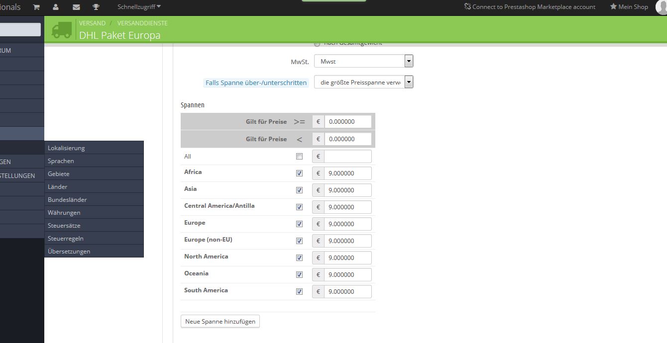This screenshot has width=667, height=343.
Task: Open Übersetzungen submenu item
Action: click(x=94, y=251)
